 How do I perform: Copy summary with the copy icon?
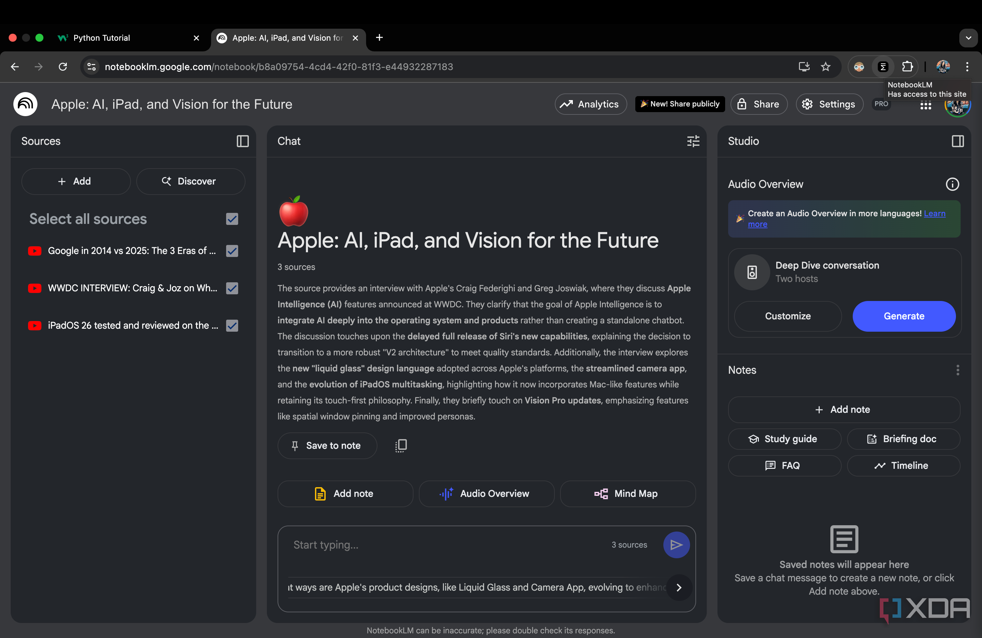point(400,445)
